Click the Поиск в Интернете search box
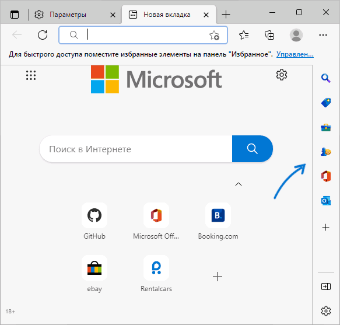 (136, 149)
